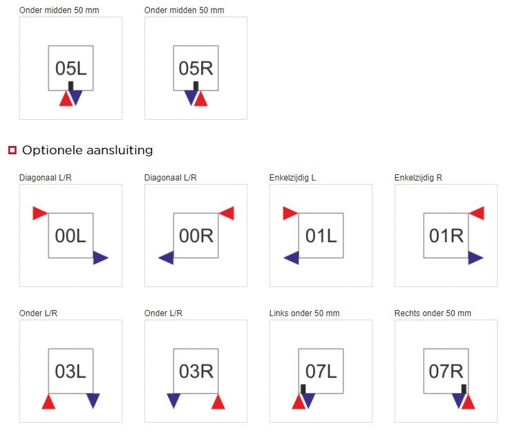
Task: Select the 05L bottom-middle connection diagram
Action: click(70, 68)
